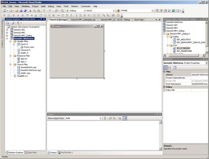Click the New Project toolbar icon
The image size is (209, 159).
[x=4, y=10]
